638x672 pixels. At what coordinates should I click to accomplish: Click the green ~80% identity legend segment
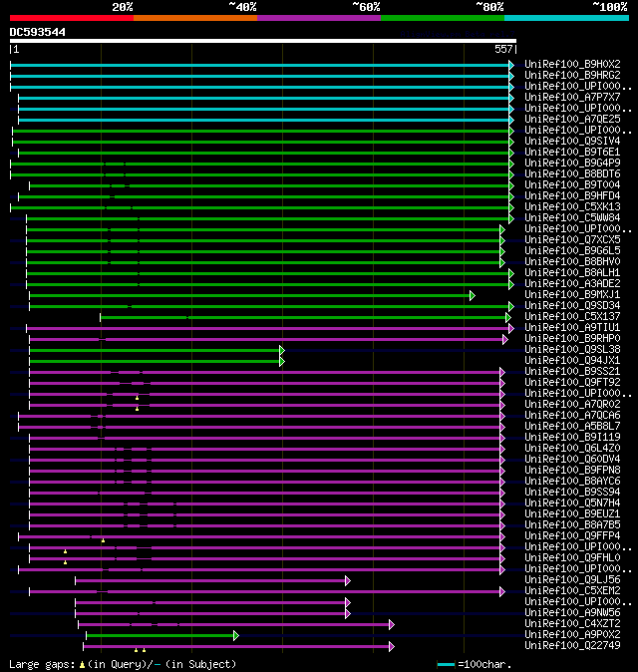[443, 18]
